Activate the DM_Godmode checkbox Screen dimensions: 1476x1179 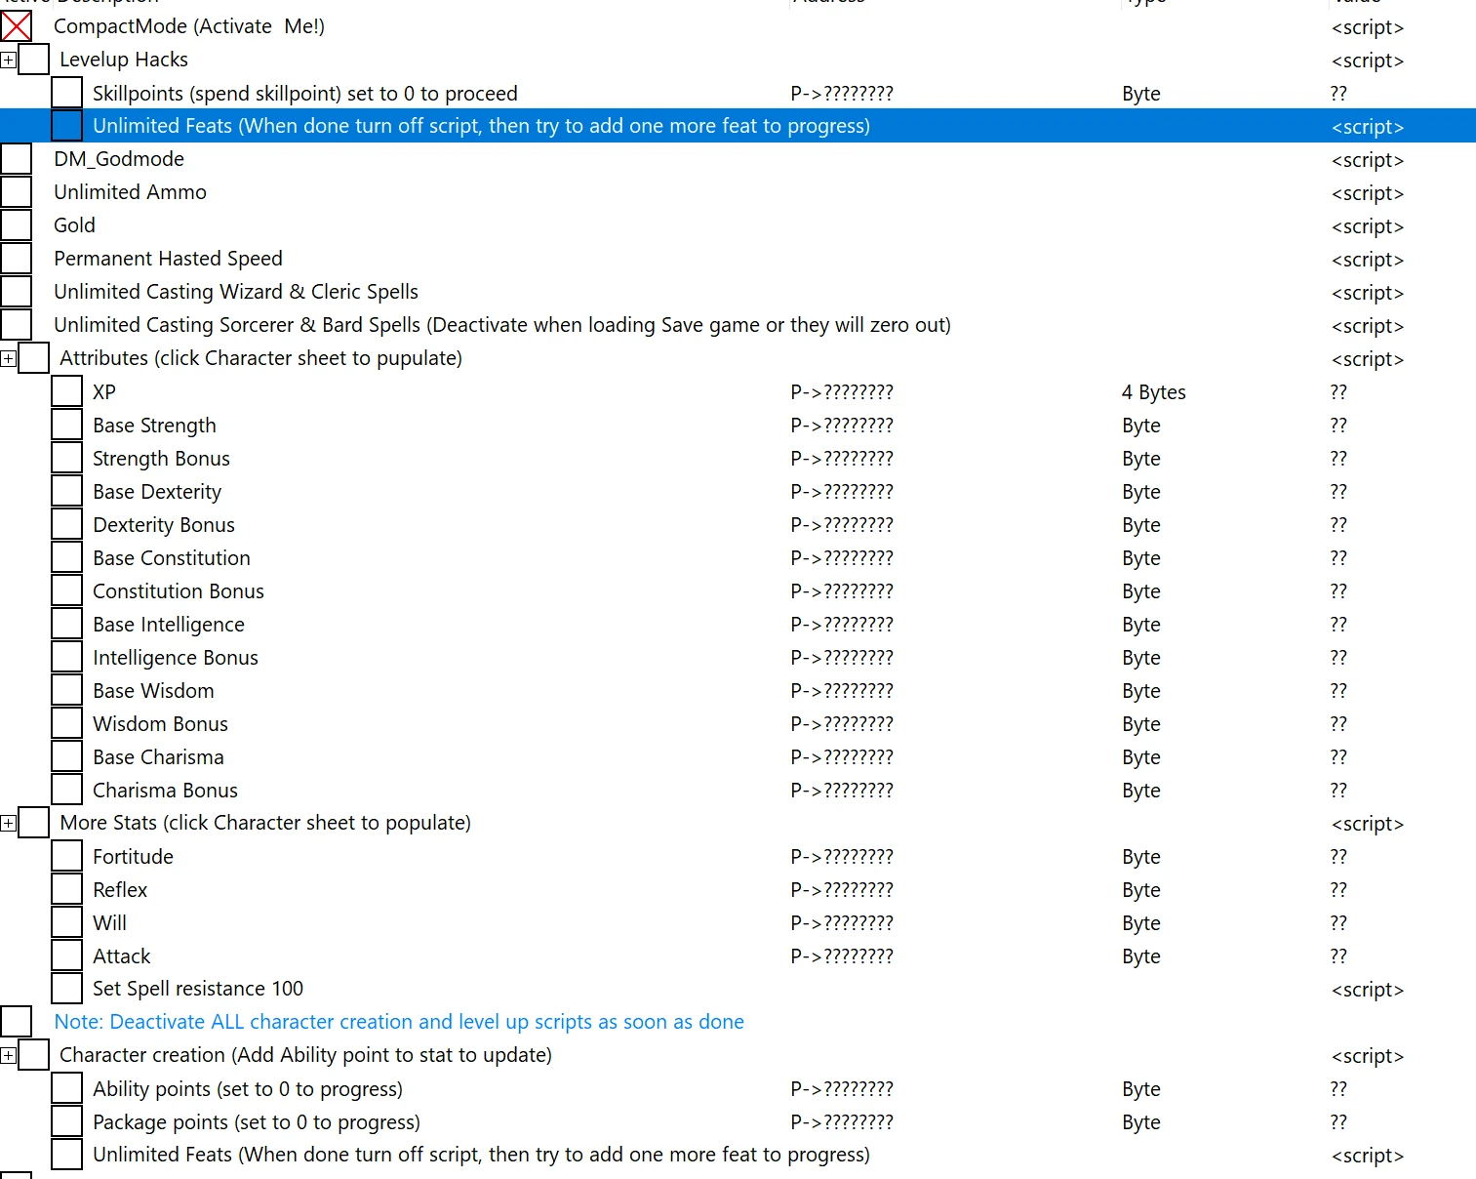[x=17, y=159]
